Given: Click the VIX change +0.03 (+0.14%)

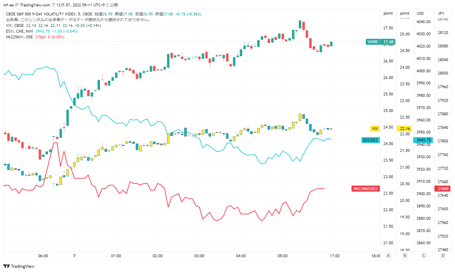Looking at the screenshot, I should (x=88, y=25).
